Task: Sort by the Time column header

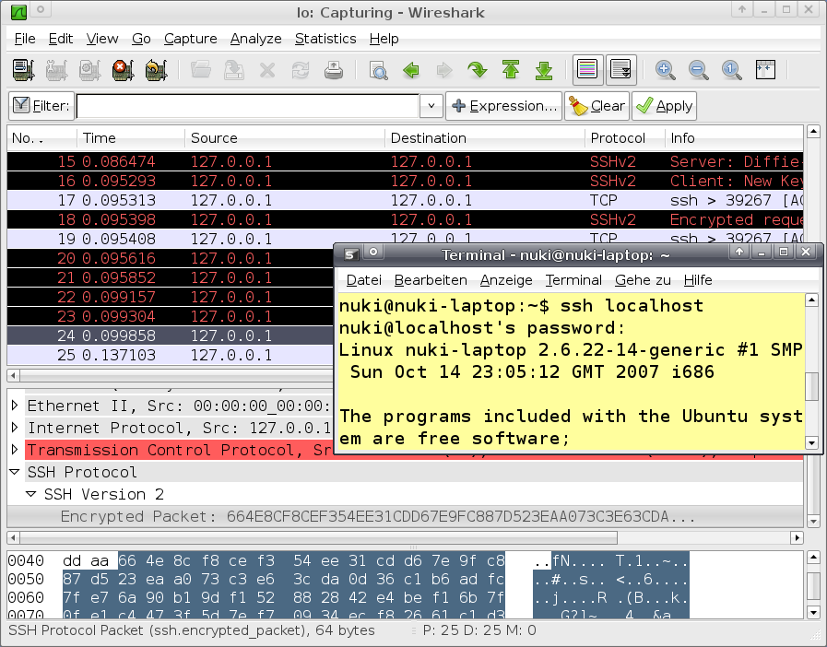Action: point(131,138)
